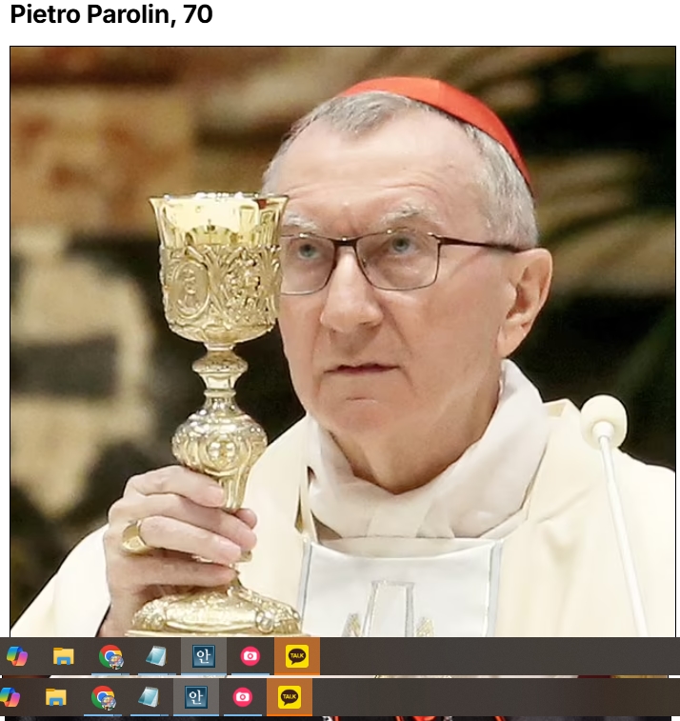Open the blue tilted-page app in the upper taskbar row
This screenshot has width=680, height=721.
pos(157,656)
